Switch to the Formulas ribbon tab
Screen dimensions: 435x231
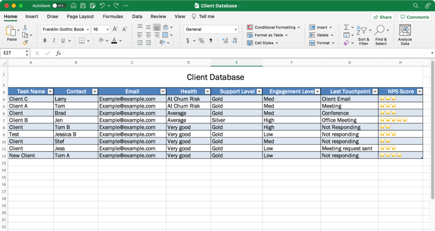[x=113, y=16]
